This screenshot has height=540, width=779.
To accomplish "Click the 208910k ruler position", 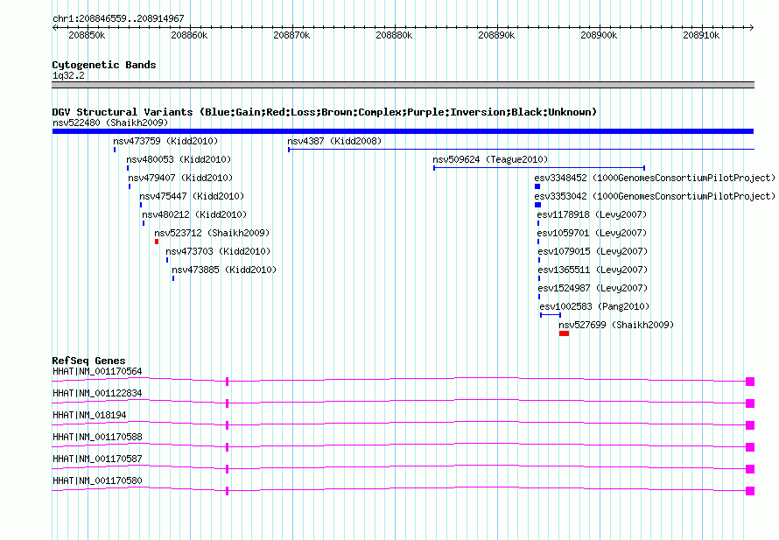I will pyautogui.click(x=701, y=35).
